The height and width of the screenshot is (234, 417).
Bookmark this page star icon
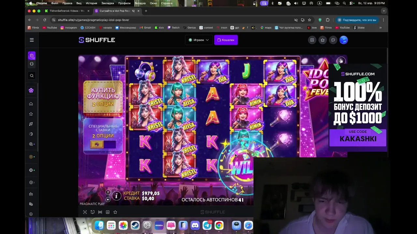point(309,20)
